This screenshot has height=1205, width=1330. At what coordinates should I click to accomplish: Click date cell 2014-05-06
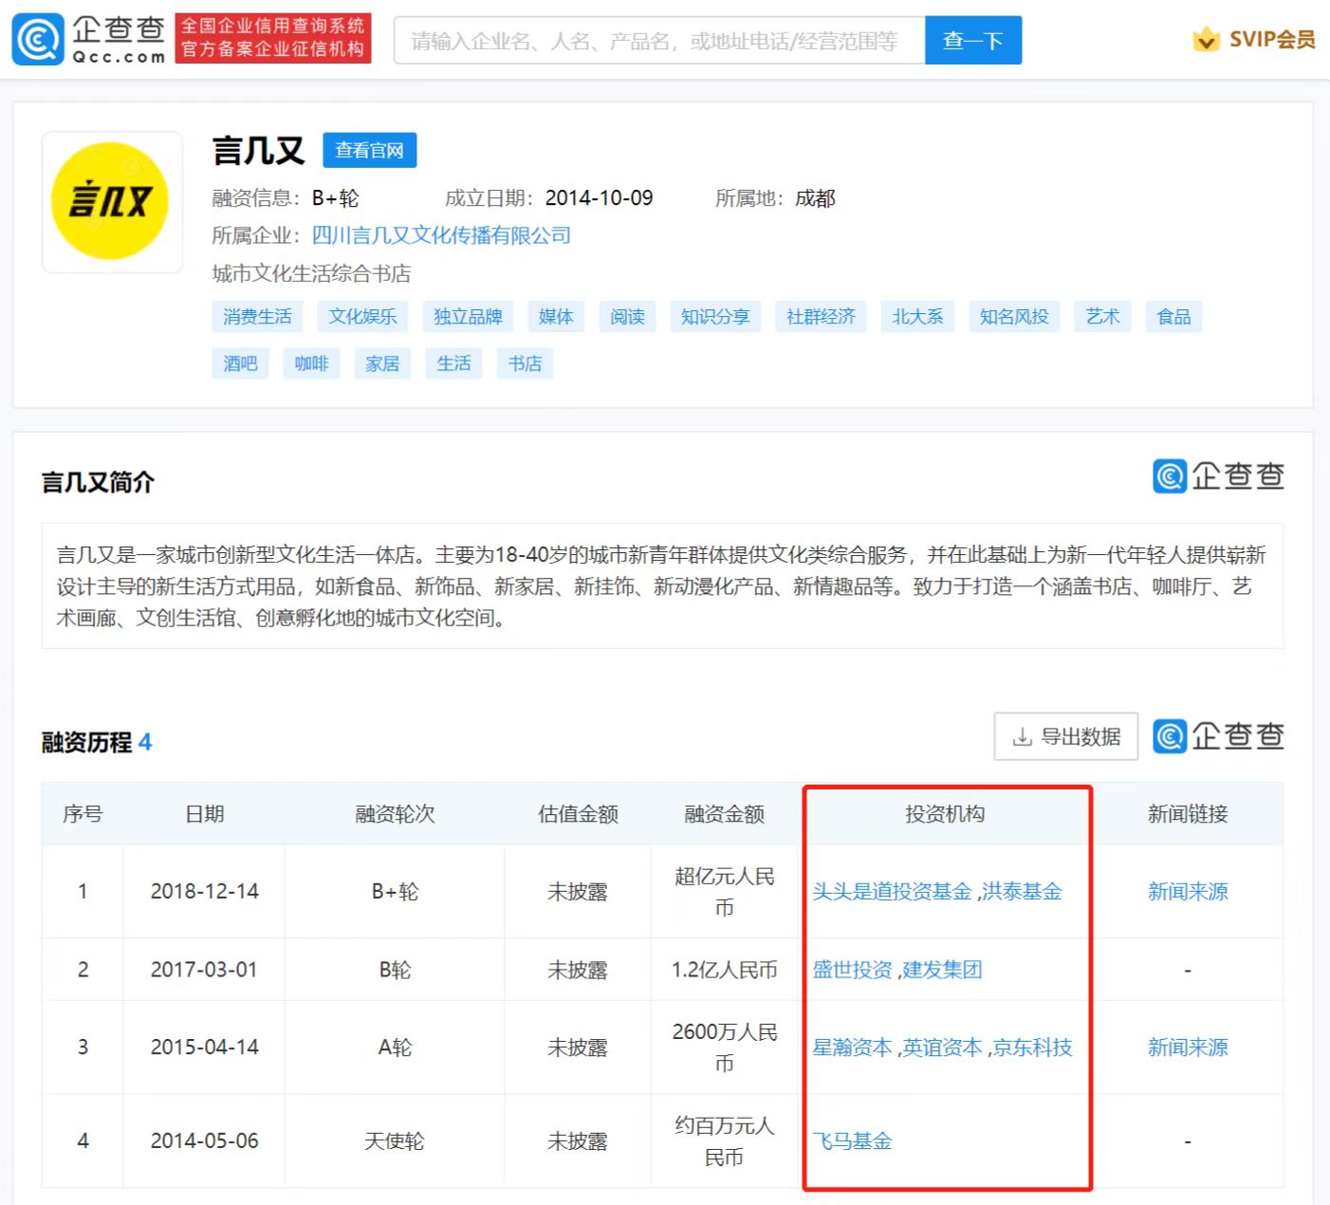click(x=204, y=1141)
